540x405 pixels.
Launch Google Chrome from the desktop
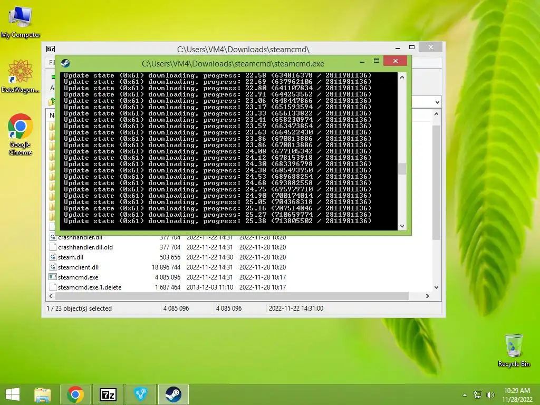pos(21,134)
